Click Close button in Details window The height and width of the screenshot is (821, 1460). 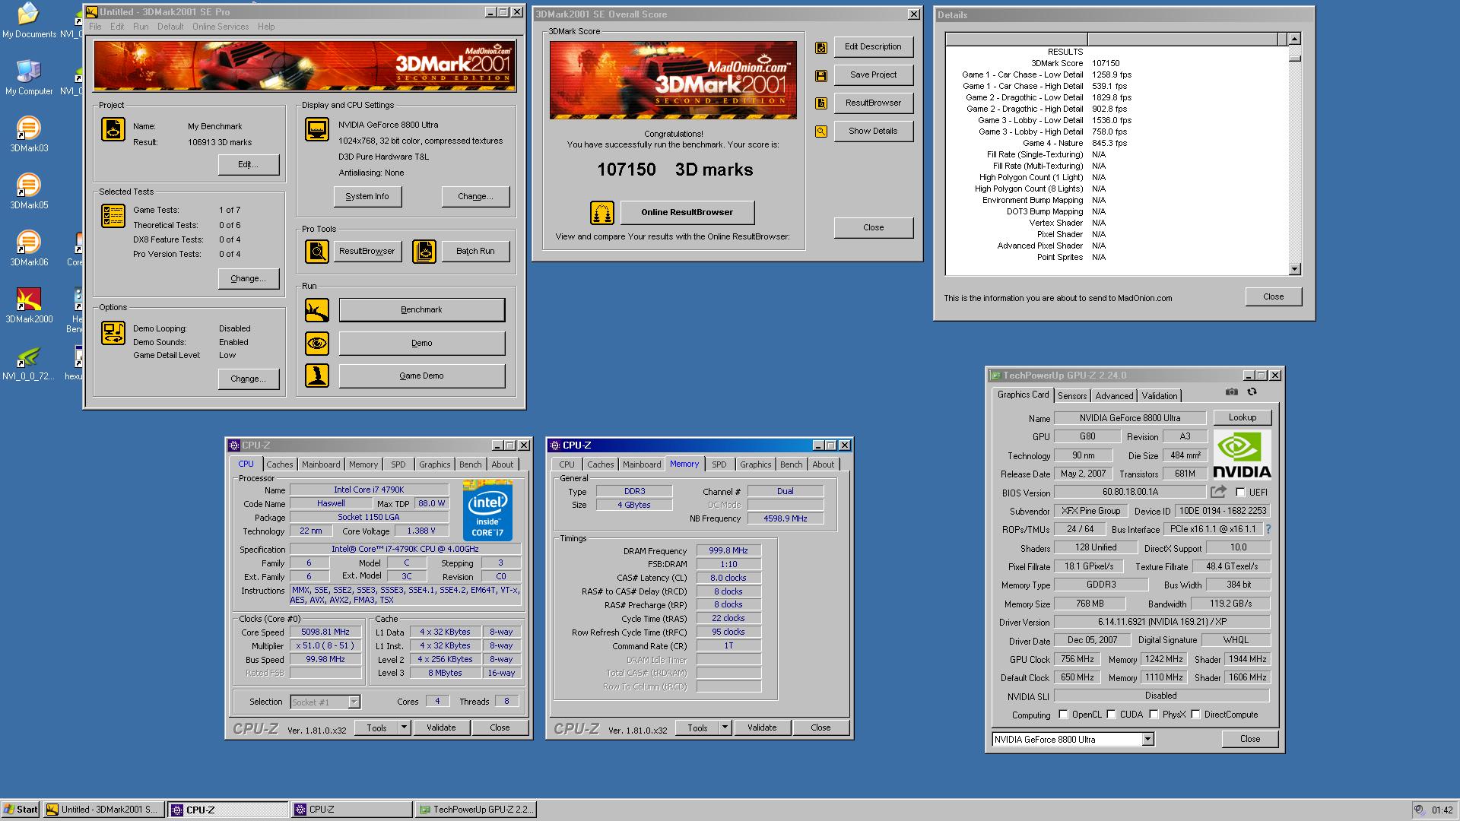click(1274, 297)
